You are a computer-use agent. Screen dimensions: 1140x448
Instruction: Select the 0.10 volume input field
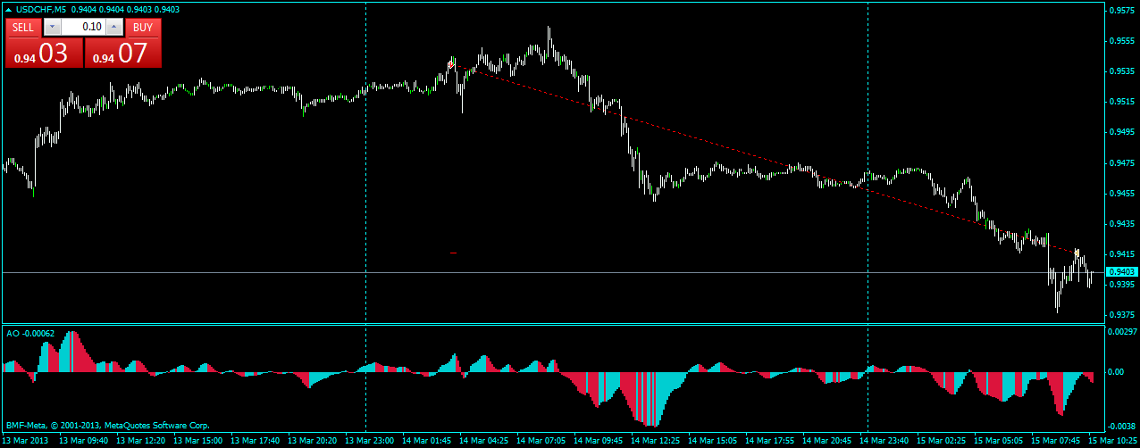(82, 27)
